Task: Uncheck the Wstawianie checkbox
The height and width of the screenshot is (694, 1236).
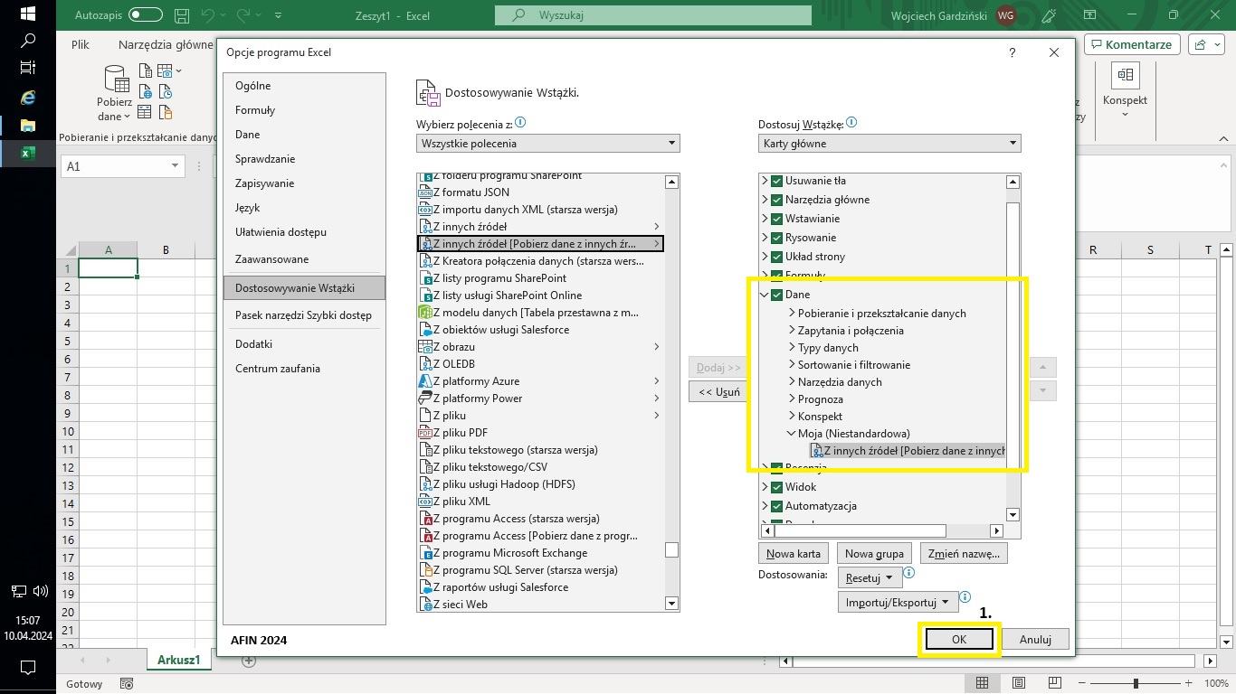Action: (776, 218)
